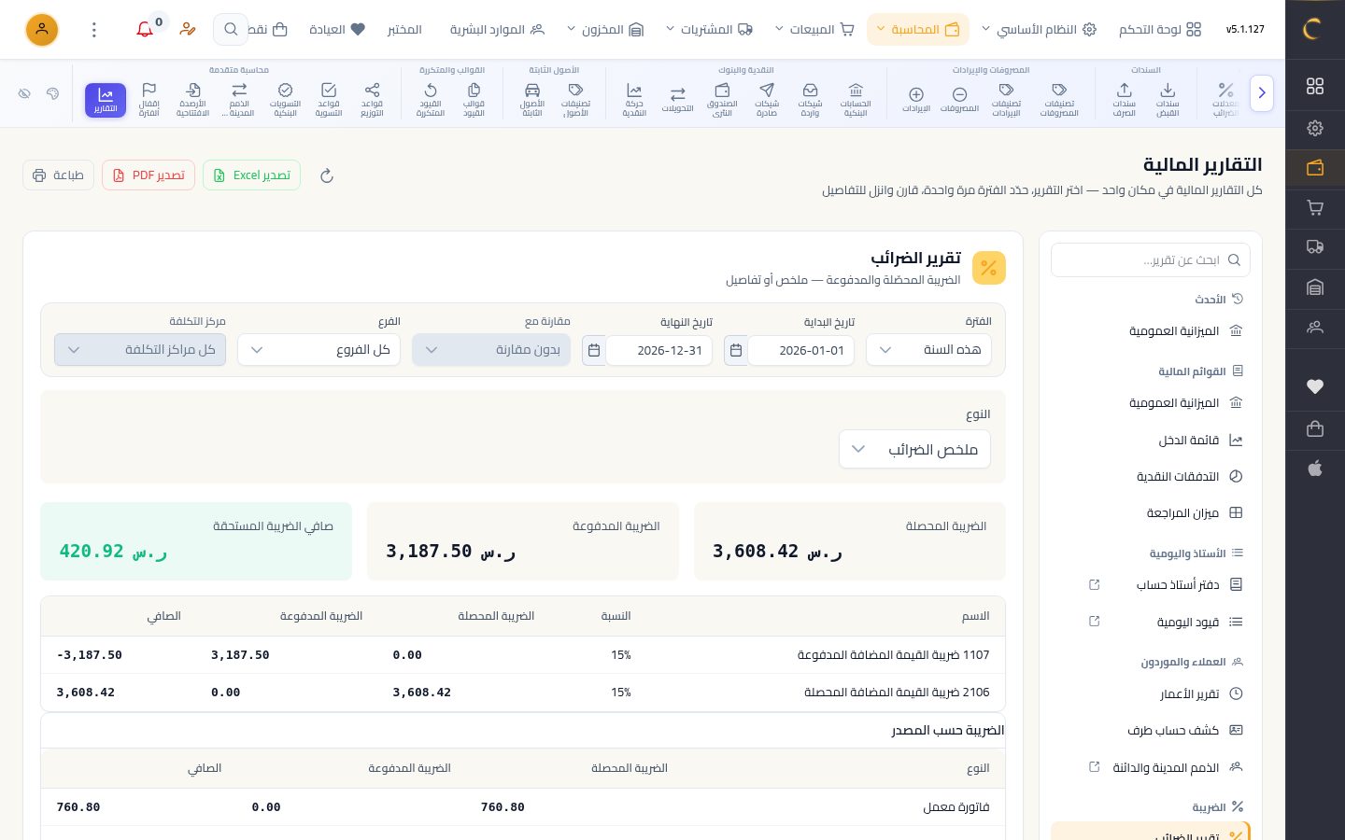
Task: Open الأرصدة الافتتاحية (opening balances) tool
Action: (193, 100)
